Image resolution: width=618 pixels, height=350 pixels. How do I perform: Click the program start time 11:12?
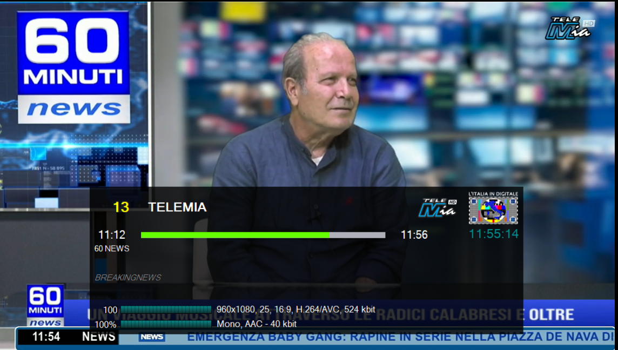coord(111,235)
